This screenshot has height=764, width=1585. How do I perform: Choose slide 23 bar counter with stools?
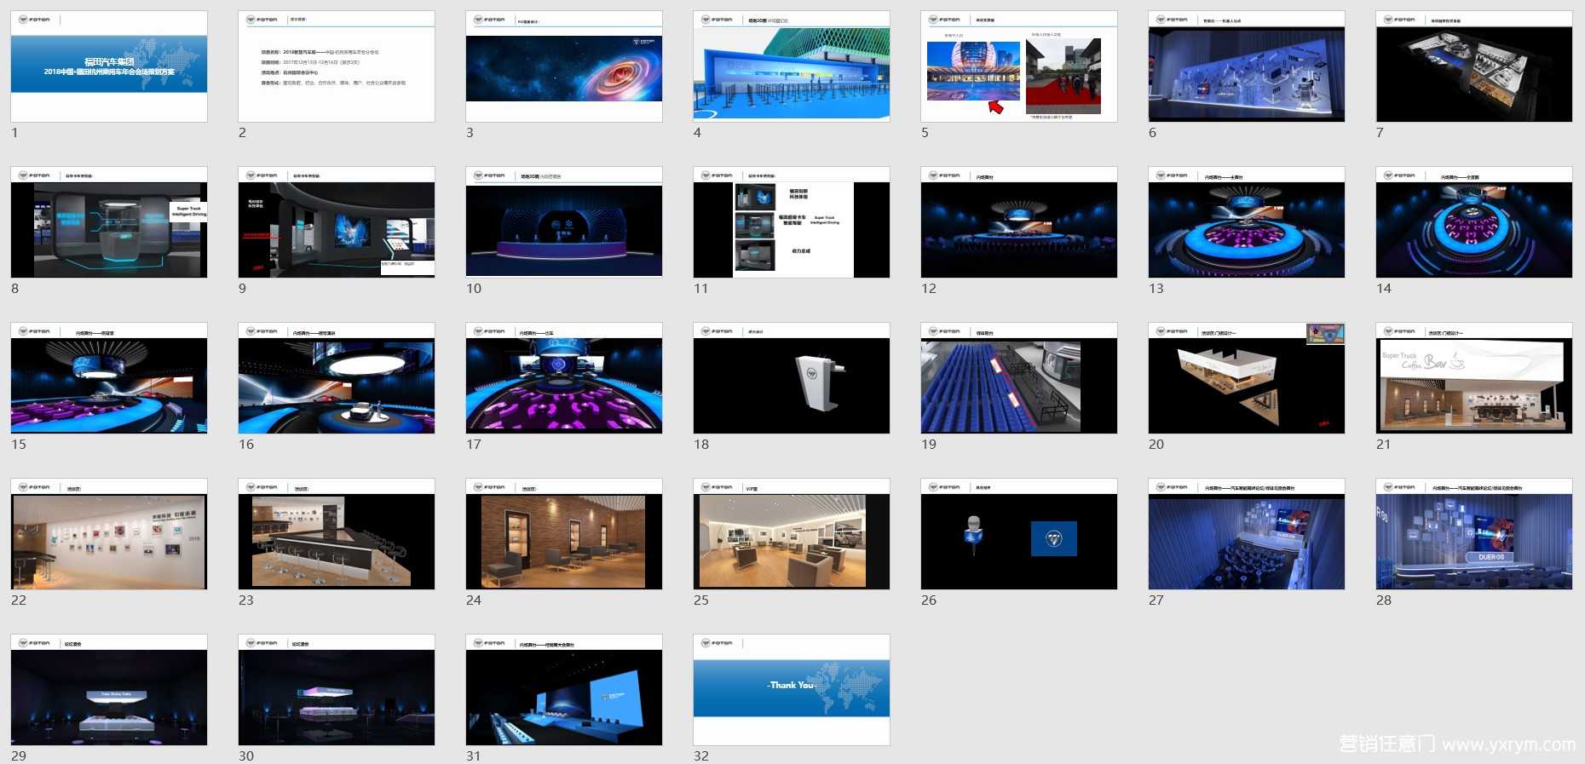337,534
